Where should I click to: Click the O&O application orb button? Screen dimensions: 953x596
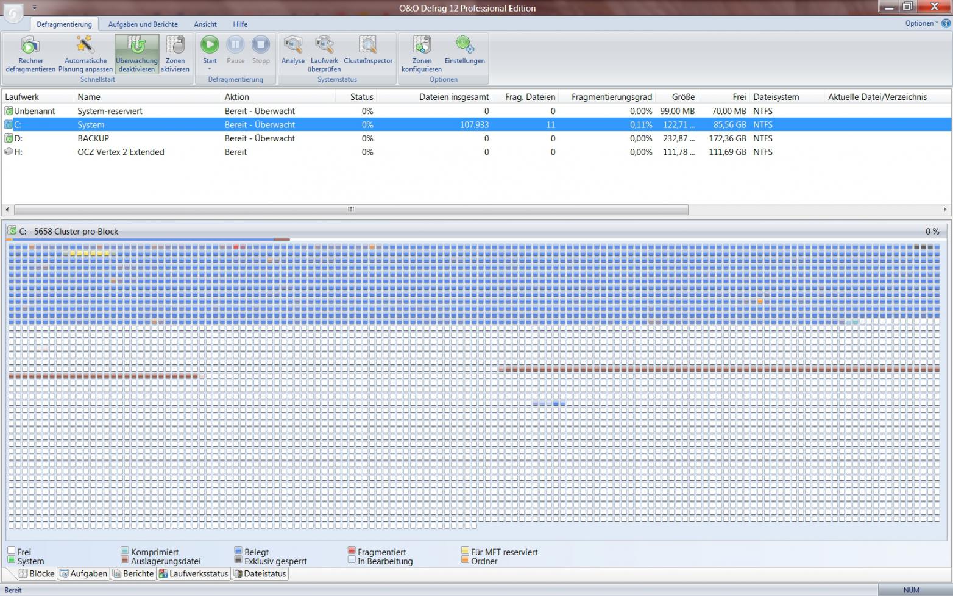point(13,13)
